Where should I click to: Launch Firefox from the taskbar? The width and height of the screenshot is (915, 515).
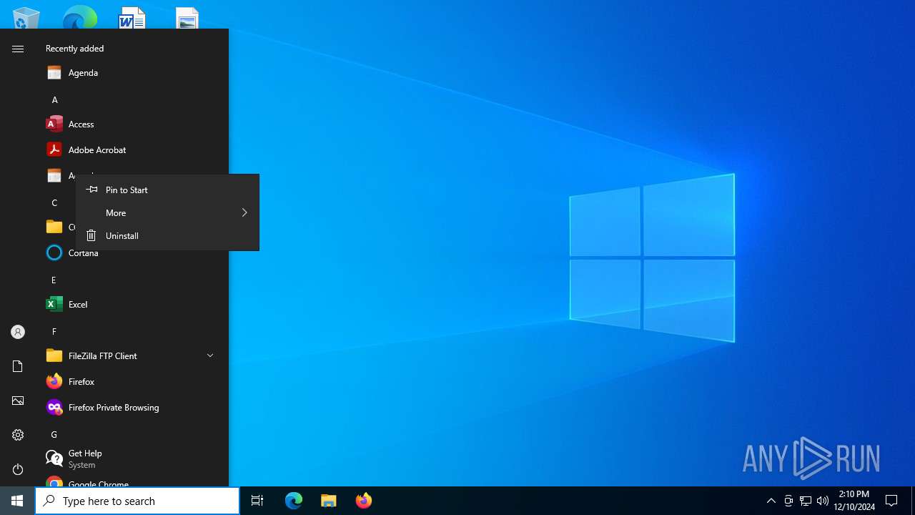point(364,501)
